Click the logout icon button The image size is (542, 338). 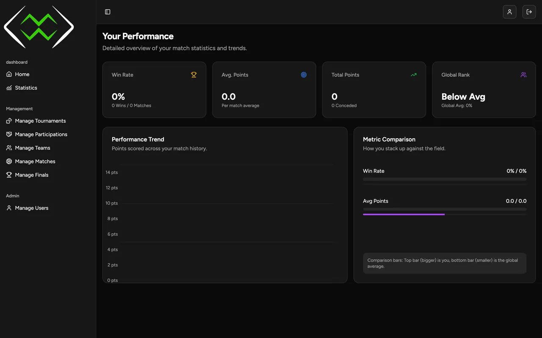(x=529, y=12)
